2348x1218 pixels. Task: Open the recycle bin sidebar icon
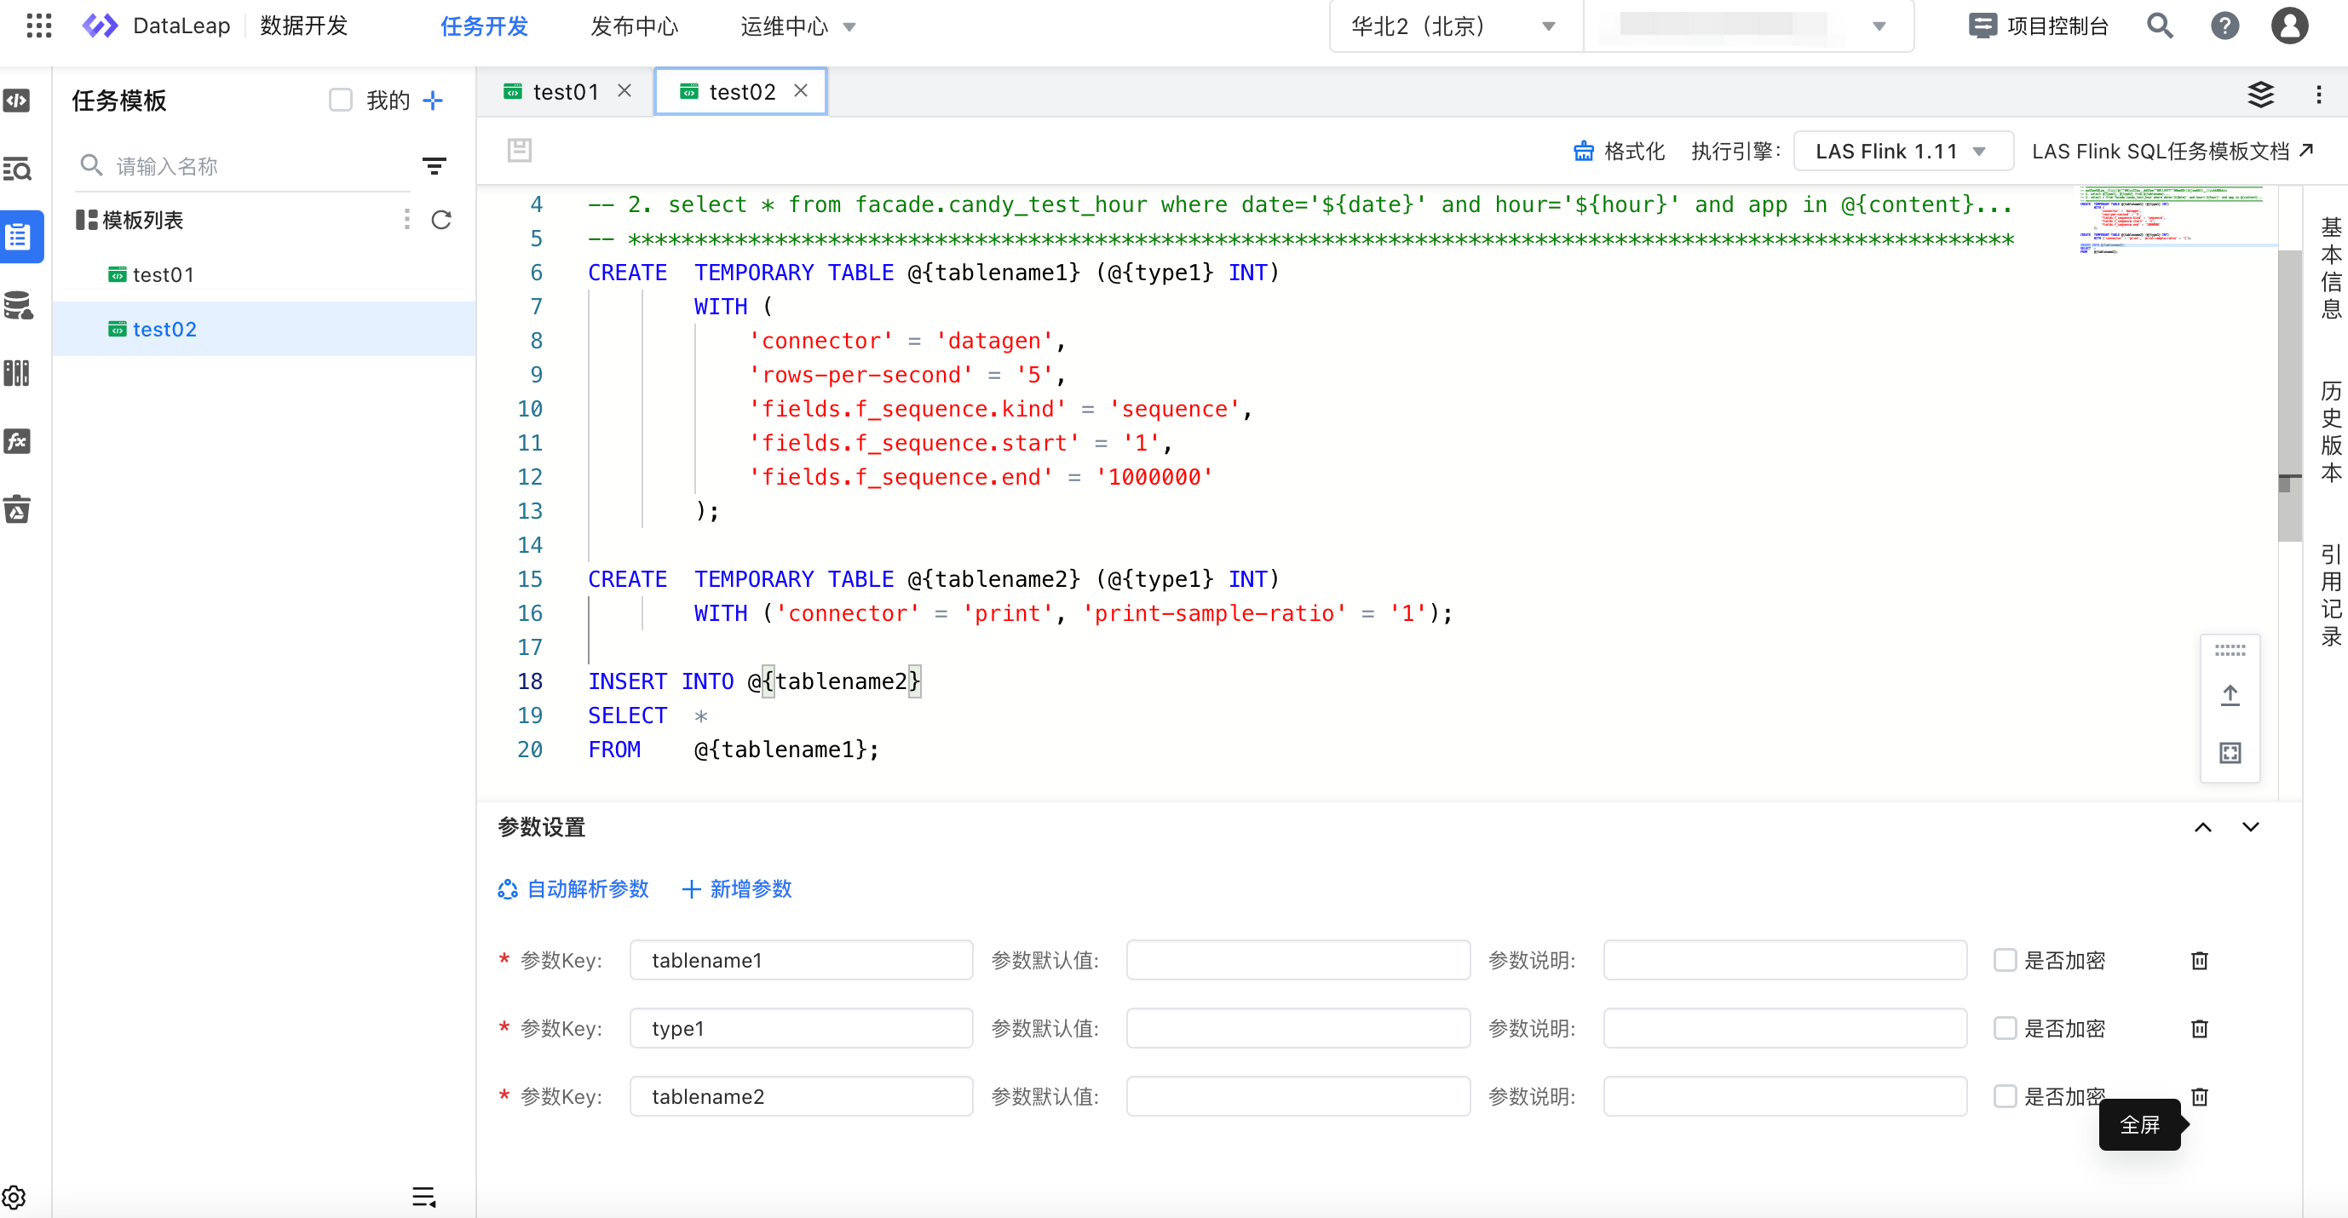point(17,509)
